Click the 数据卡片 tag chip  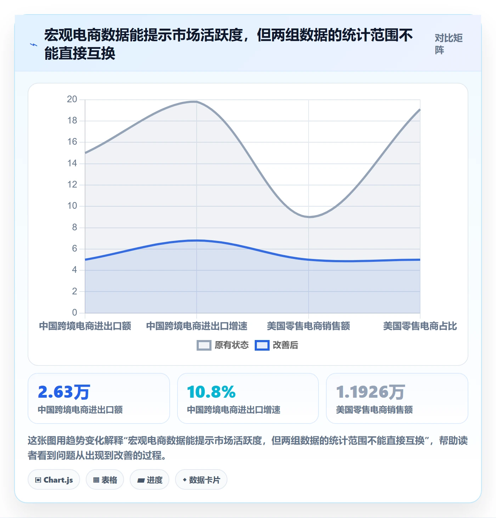pos(201,480)
